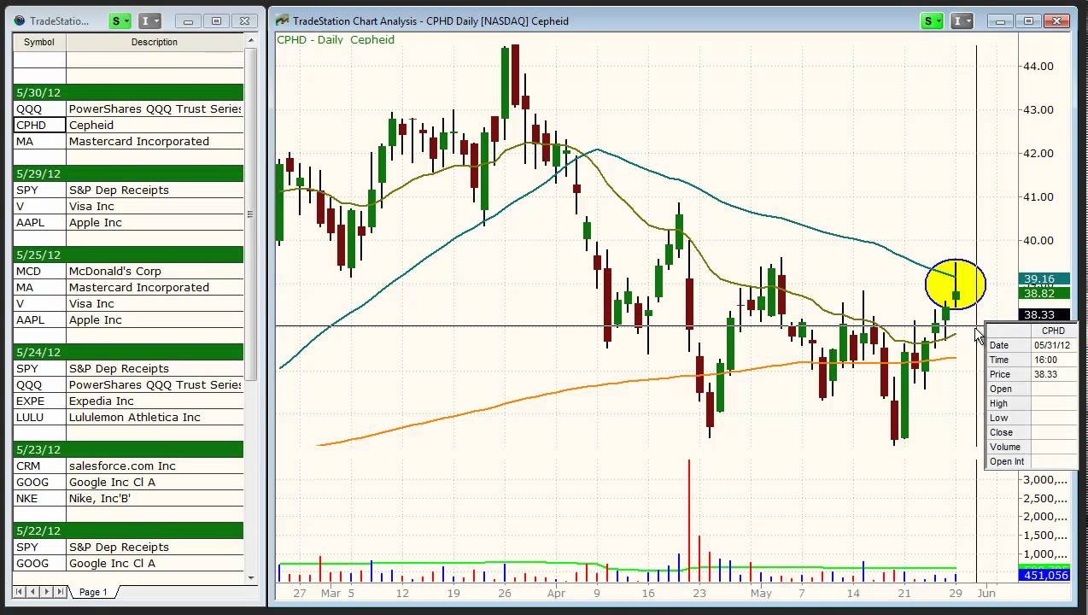1088x615 pixels.
Task: Select the Cepheid description cell
Action: 155,125
